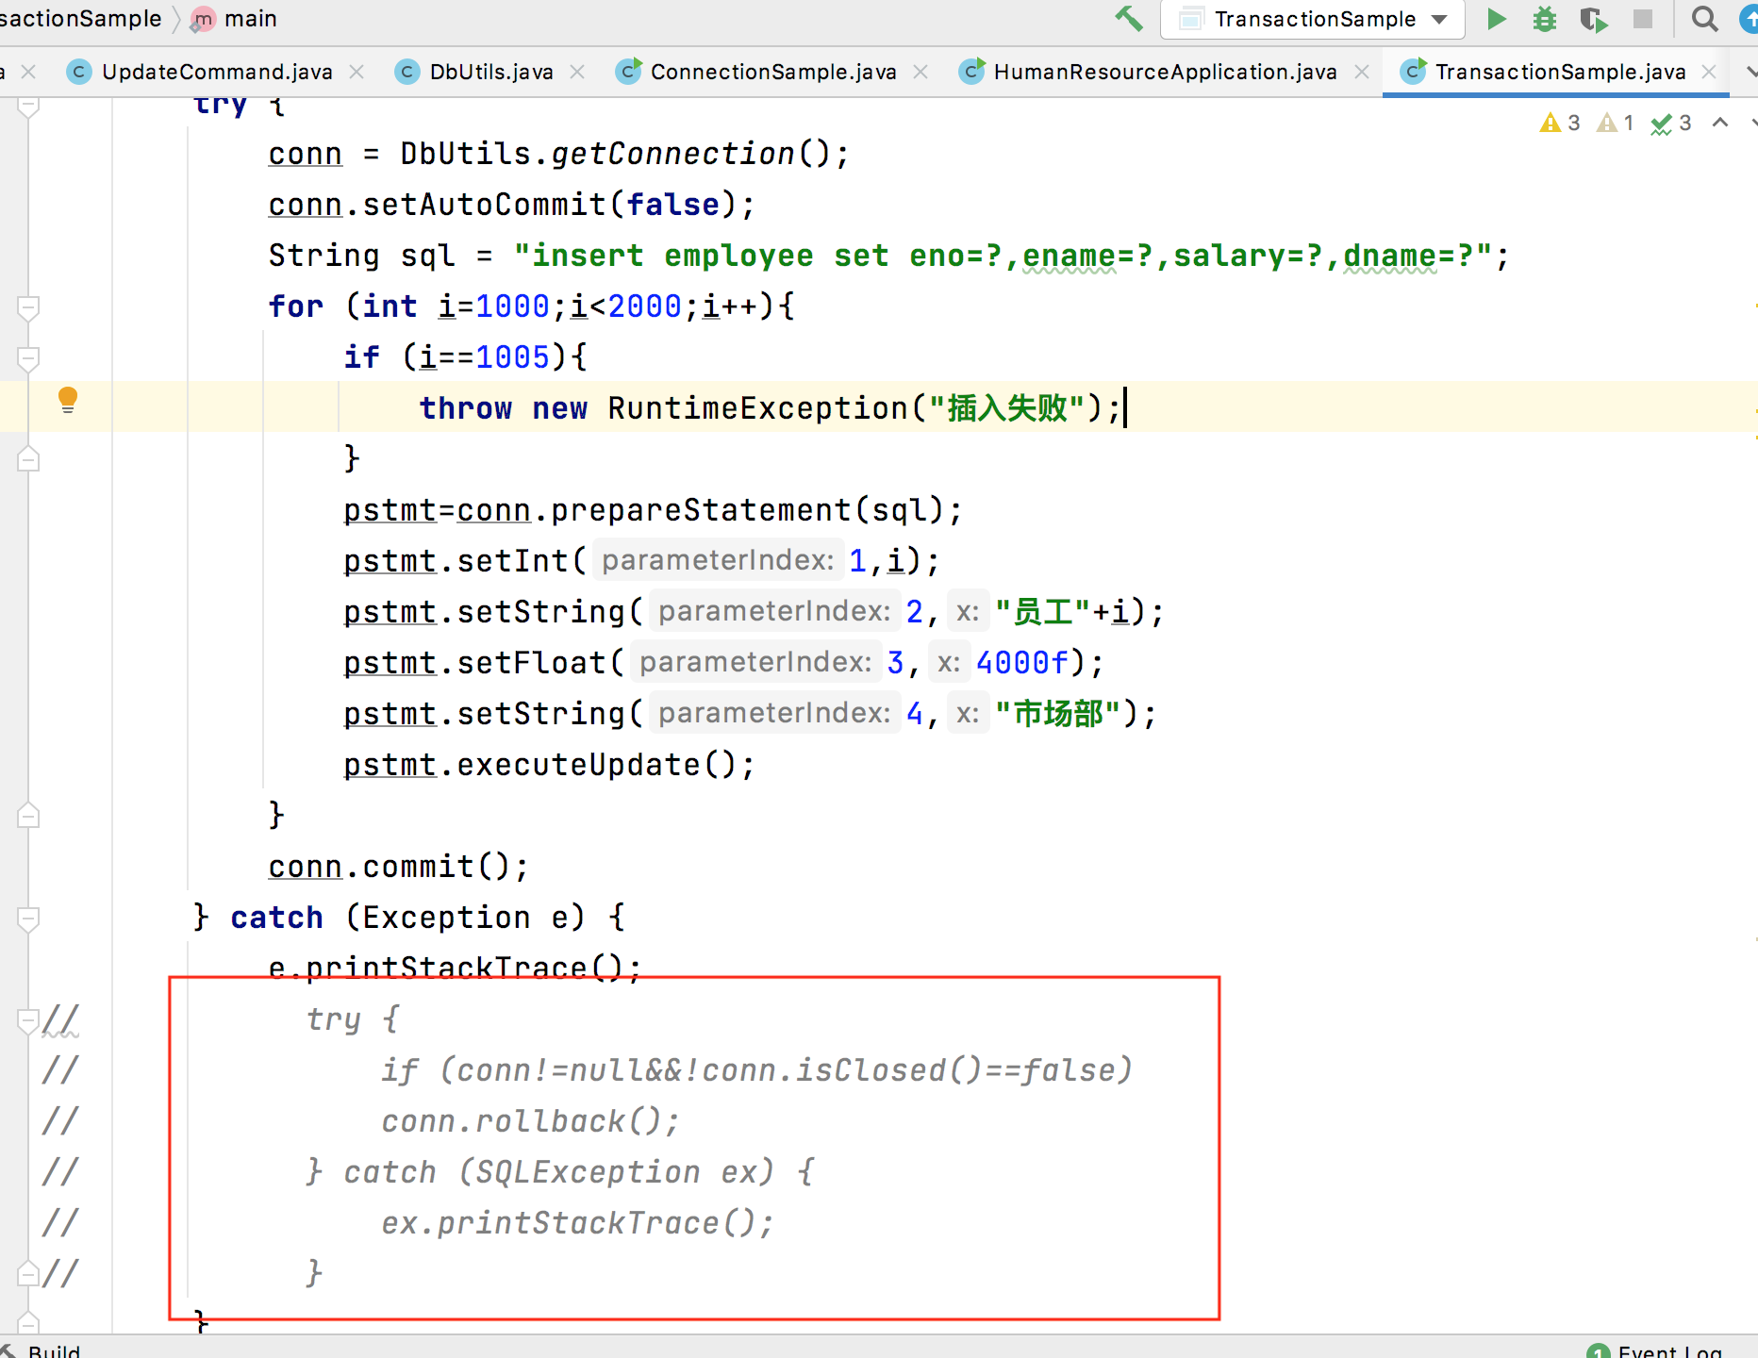Toggle fold marker at for loop closing brace
Viewport: 1758px width, 1358px height.
[x=28, y=816]
